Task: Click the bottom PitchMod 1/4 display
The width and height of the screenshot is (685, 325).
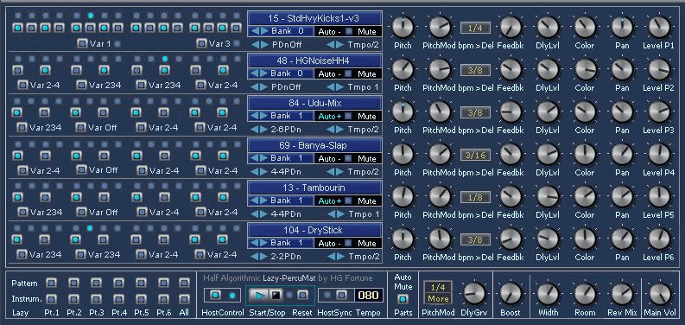Action: pyautogui.click(x=438, y=287)
